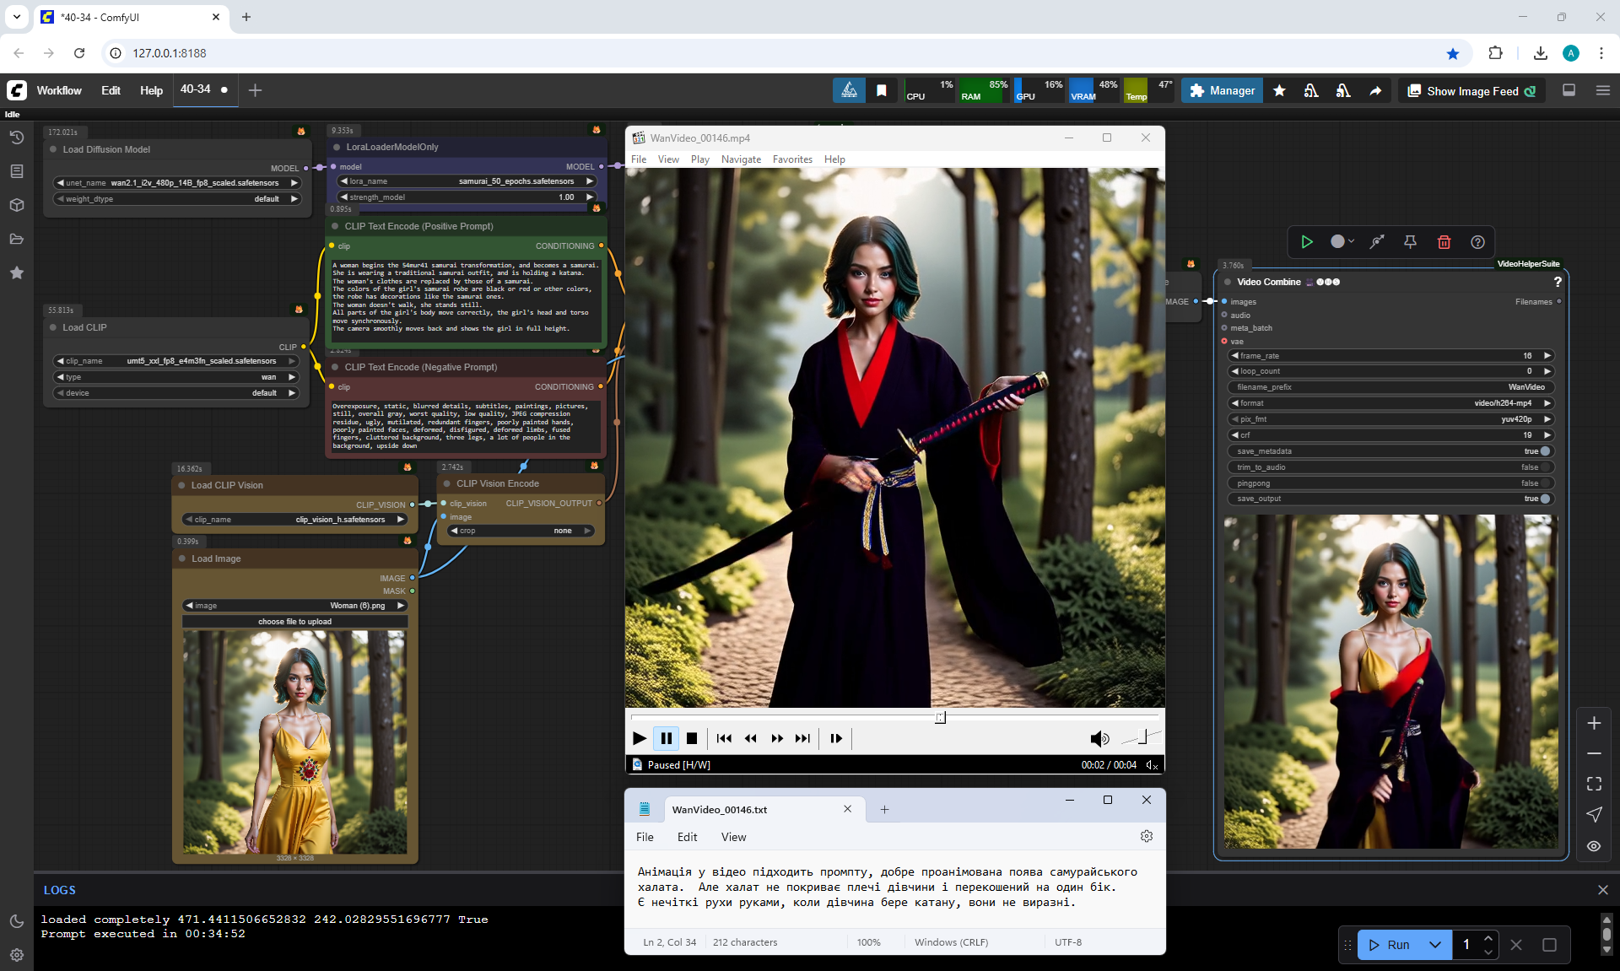Click the share arrow icon in top bar
The image size is (1620, 971).
(1375, 91)
